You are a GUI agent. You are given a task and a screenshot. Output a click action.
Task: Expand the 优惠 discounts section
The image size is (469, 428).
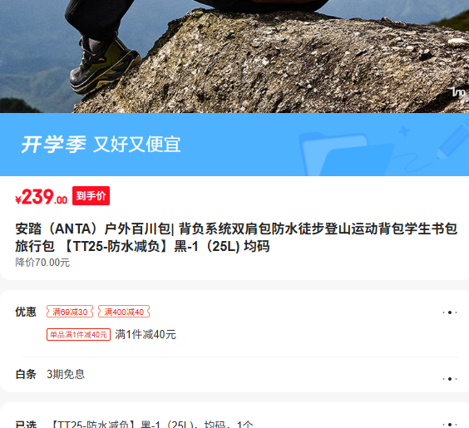tap(234, 323)
